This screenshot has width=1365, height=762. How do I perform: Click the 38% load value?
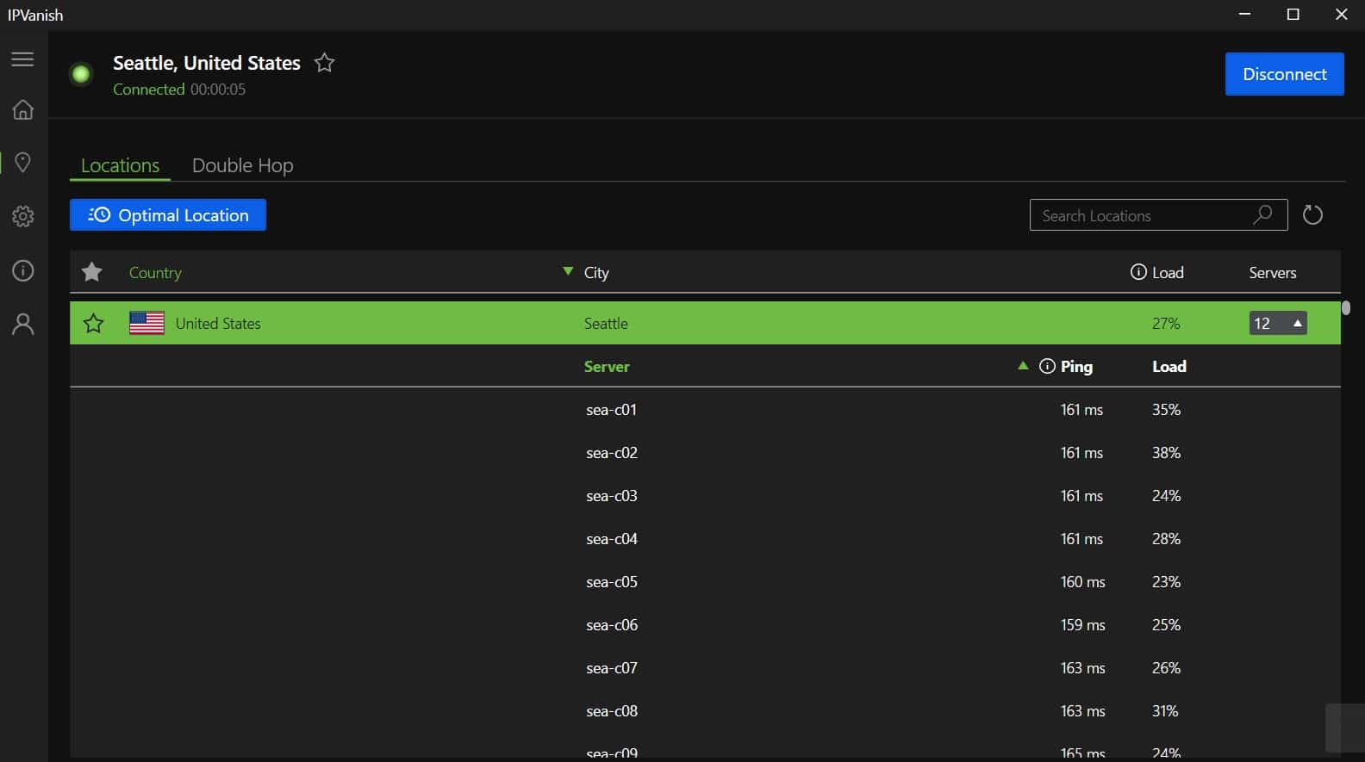coord(1166,452)
